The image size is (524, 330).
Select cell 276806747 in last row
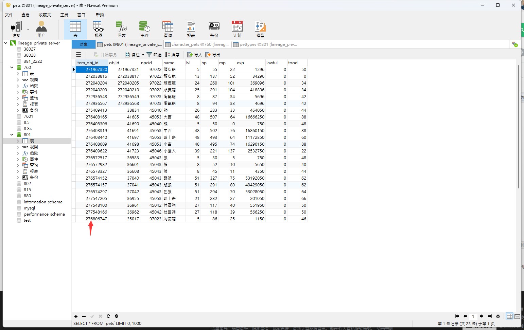click(x=92, y=219)
